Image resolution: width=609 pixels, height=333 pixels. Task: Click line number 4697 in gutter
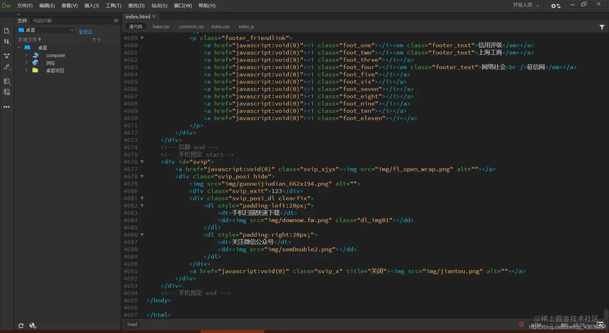[x=130, y=315]
